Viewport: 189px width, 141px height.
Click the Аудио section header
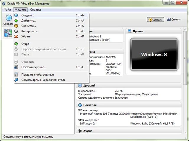point(129,131)
